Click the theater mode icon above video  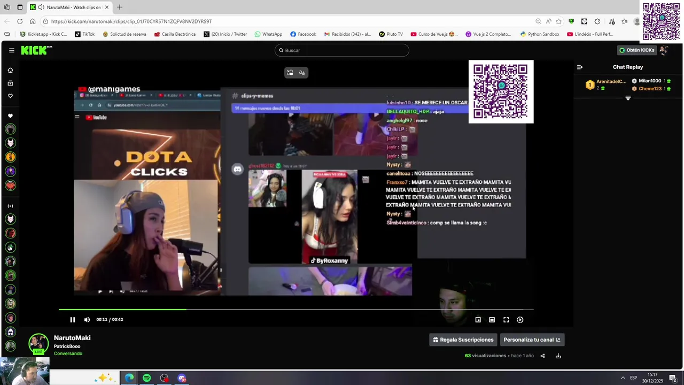coord(290,73)
